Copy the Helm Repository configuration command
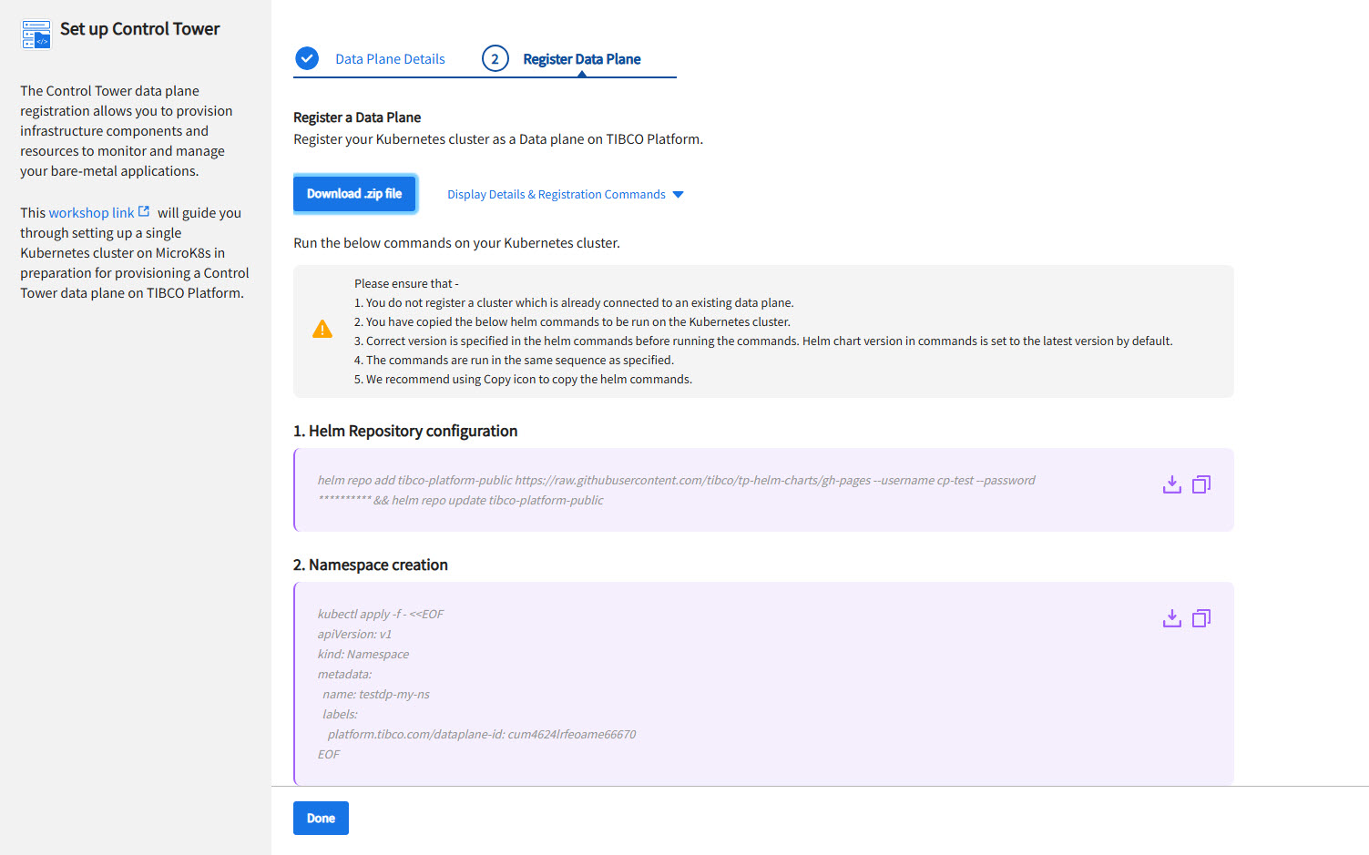The height and width of the screenshot is (855, 1369). coord(1201,484)
